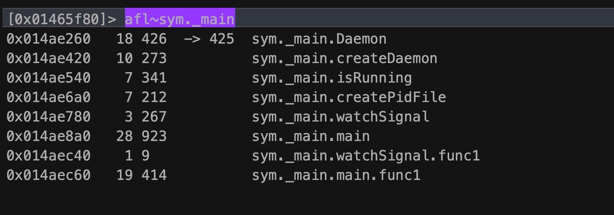Click the highlighted afl~sym._main command
The width and height of the screenshot is (614, 215).
(x=180, y=19)
